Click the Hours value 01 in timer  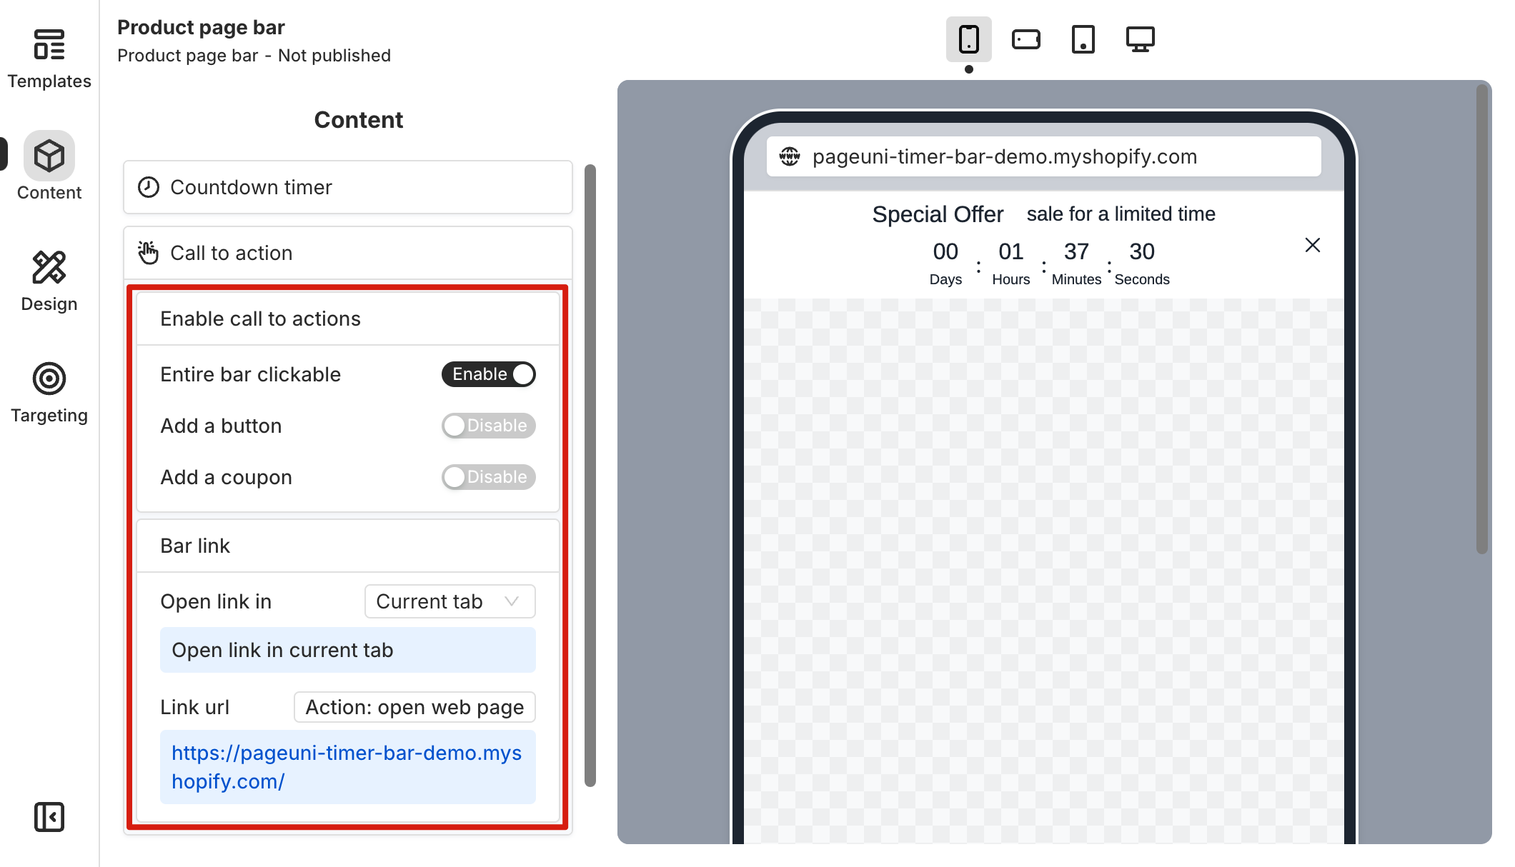pos(1010,251)
